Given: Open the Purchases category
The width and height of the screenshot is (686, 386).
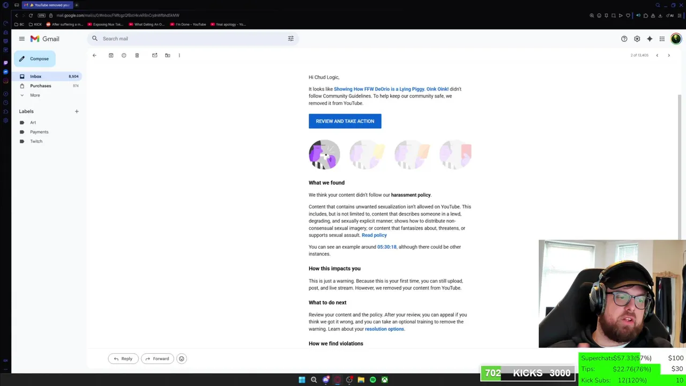Looking at the screenshot, I should (48, 86).
